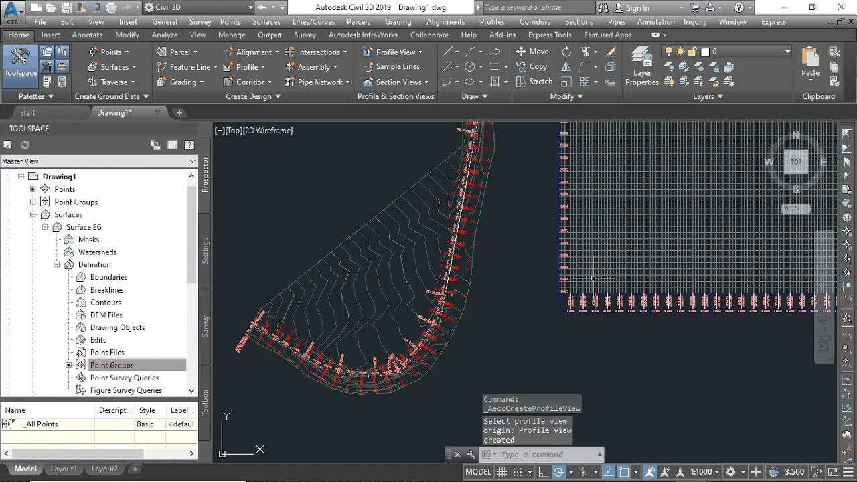Click Sign In button
Viewport: 857px width, 482px height.
[637, 8]
